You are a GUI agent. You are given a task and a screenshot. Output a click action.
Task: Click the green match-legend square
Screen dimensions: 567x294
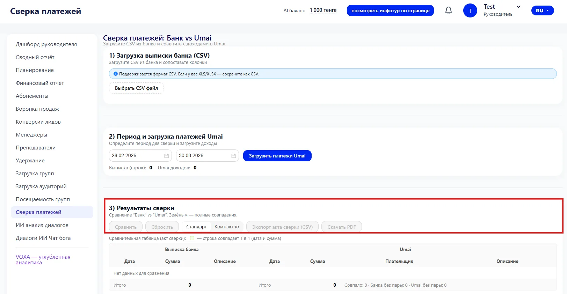(x=192, y=238)
